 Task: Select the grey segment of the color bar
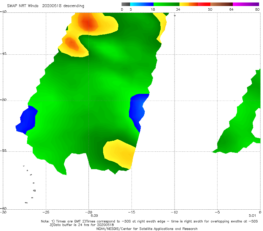pyautogui.click(x=126, y=4)
